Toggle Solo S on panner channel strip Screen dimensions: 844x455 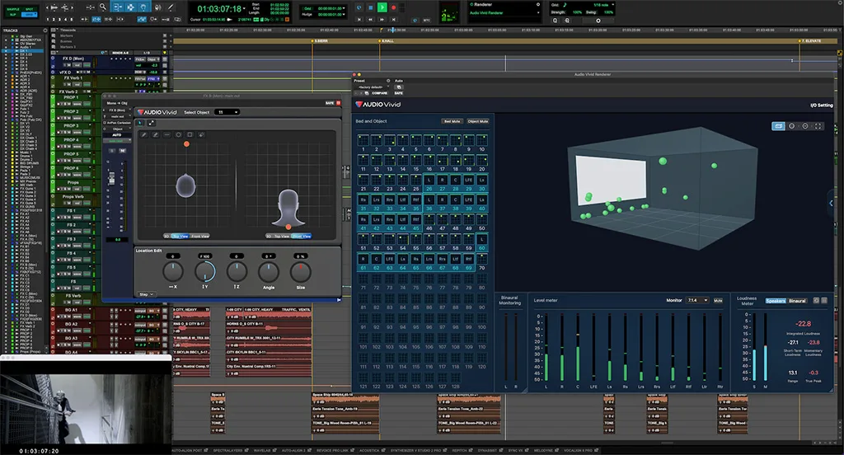[113, 151]
